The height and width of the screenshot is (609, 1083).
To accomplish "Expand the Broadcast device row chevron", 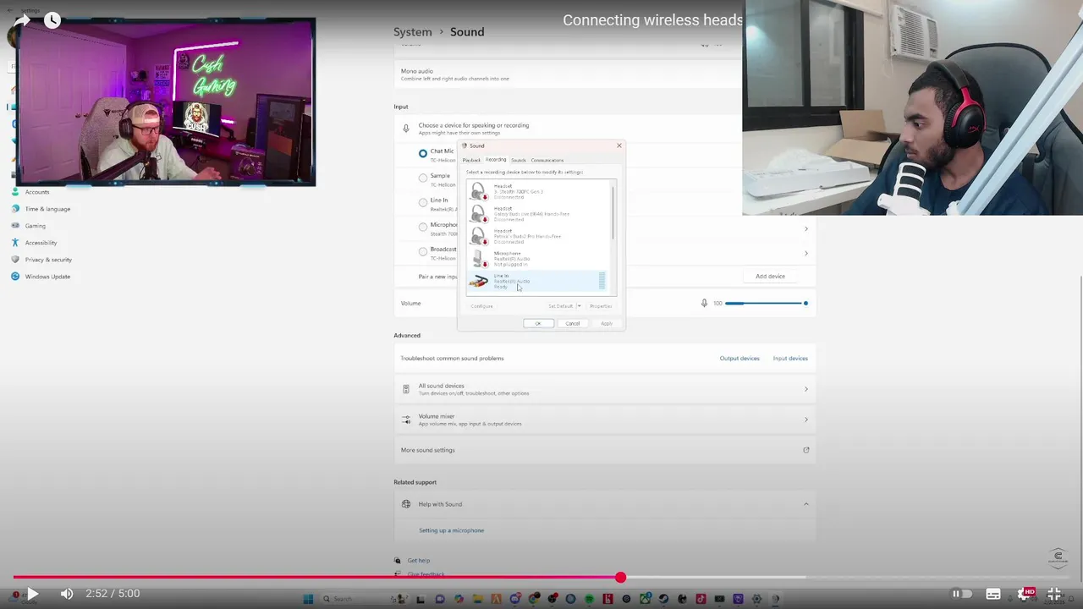I will point(805,253).
